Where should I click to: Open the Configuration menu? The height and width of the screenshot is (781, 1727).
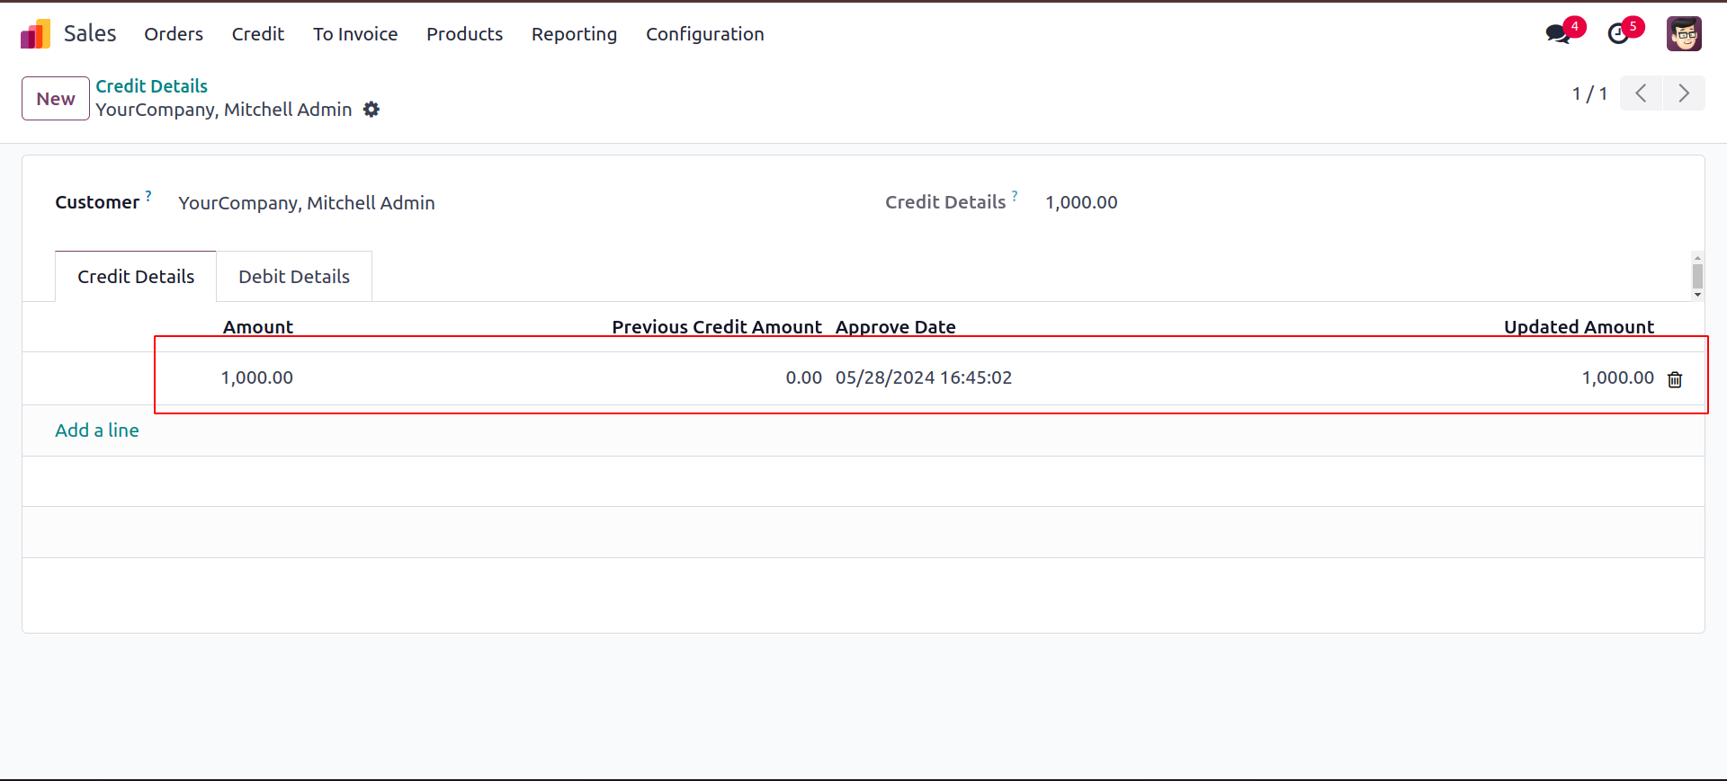(x=705, y=34)
